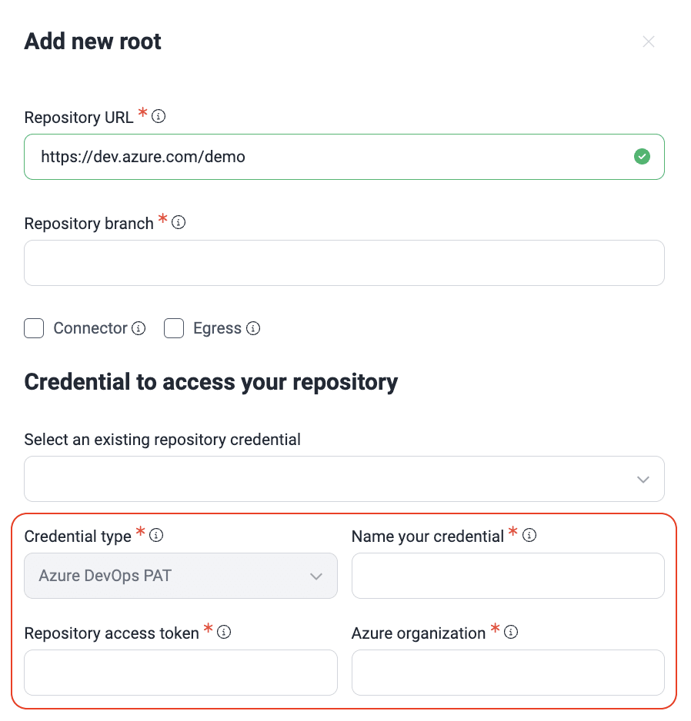
Task: Click green validation checkmark in URL field
Action: coord(642,157)
